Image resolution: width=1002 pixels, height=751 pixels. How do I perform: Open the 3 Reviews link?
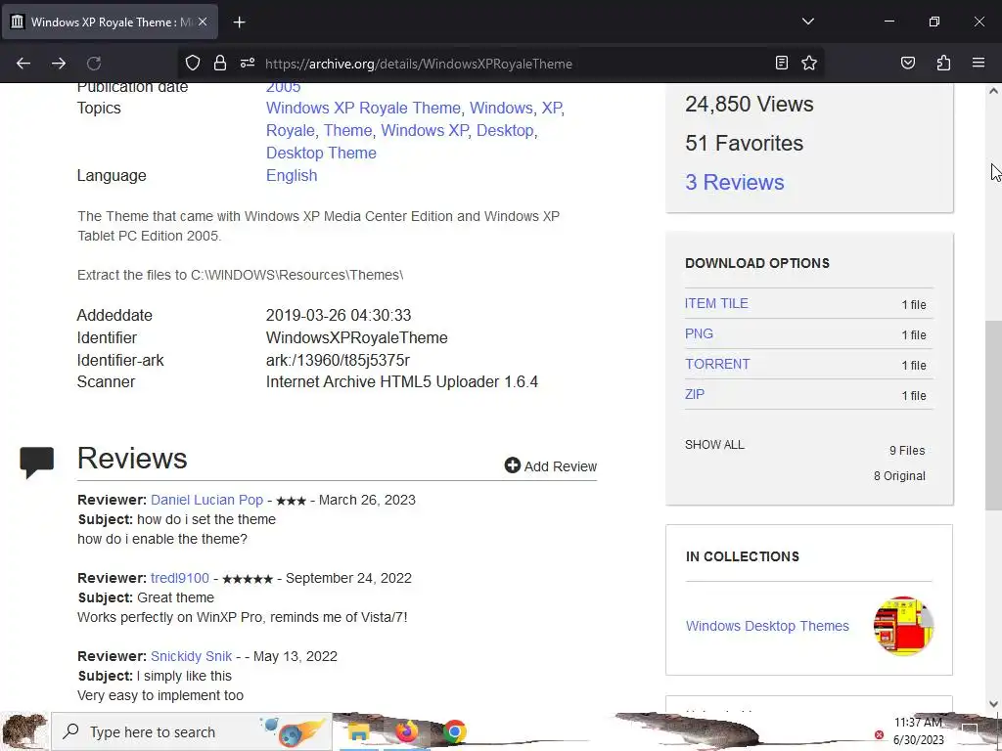734,183
